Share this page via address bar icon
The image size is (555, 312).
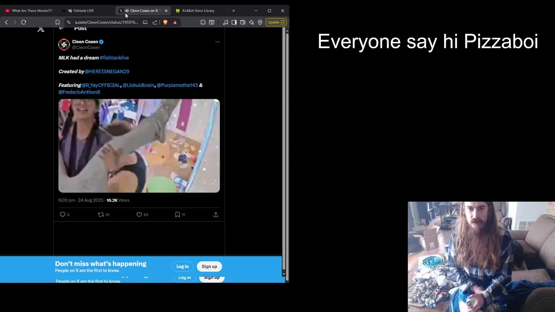coord(155,22)
